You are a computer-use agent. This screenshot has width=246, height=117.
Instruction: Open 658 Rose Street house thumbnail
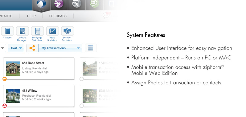click(x=13, y=68)
